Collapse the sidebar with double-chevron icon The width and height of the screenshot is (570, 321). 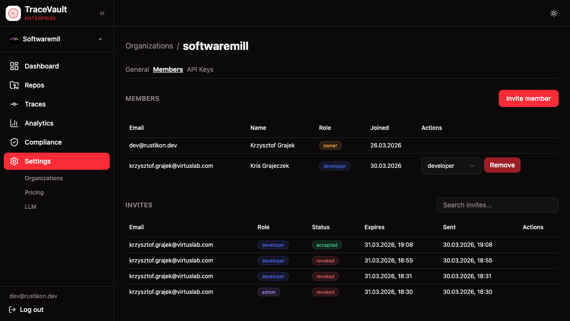coord(102,13)
